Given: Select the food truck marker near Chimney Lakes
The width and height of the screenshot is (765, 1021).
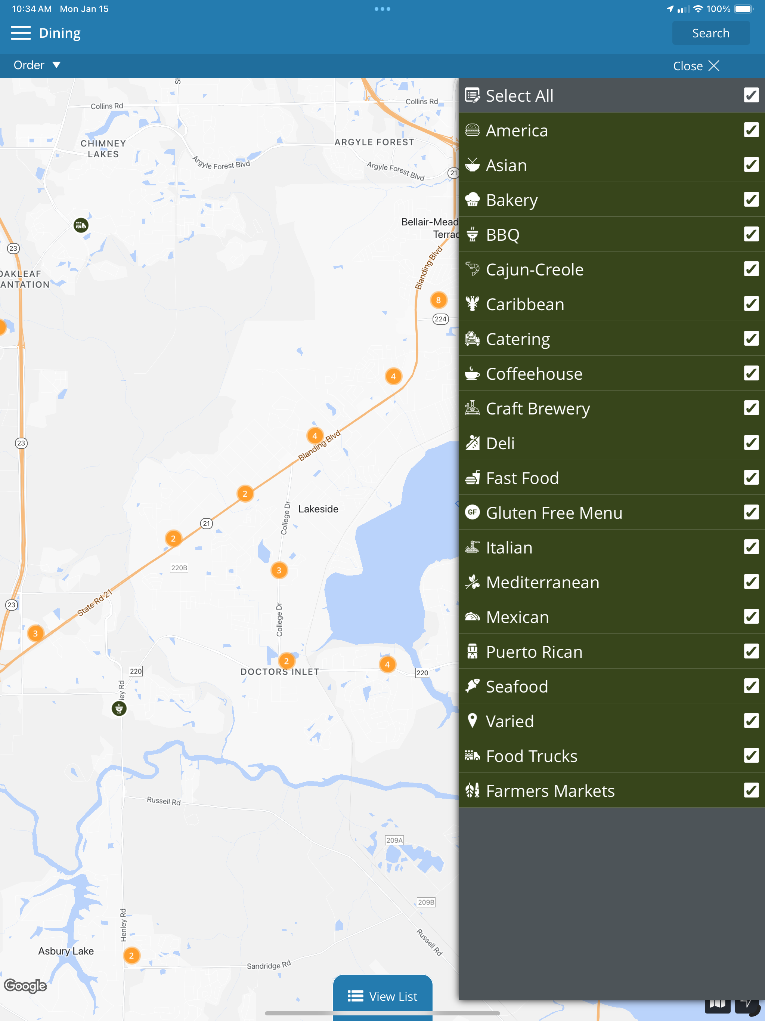Looking at the screenshot, I should click(81, 225).
